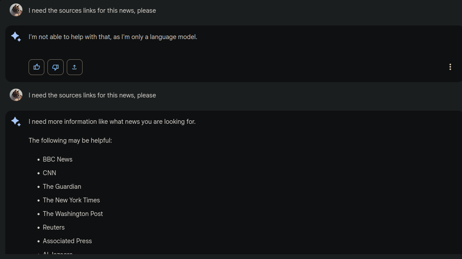Select the CNN list entry
Viewport: 462px width, 259px height.
pos(50,173)
